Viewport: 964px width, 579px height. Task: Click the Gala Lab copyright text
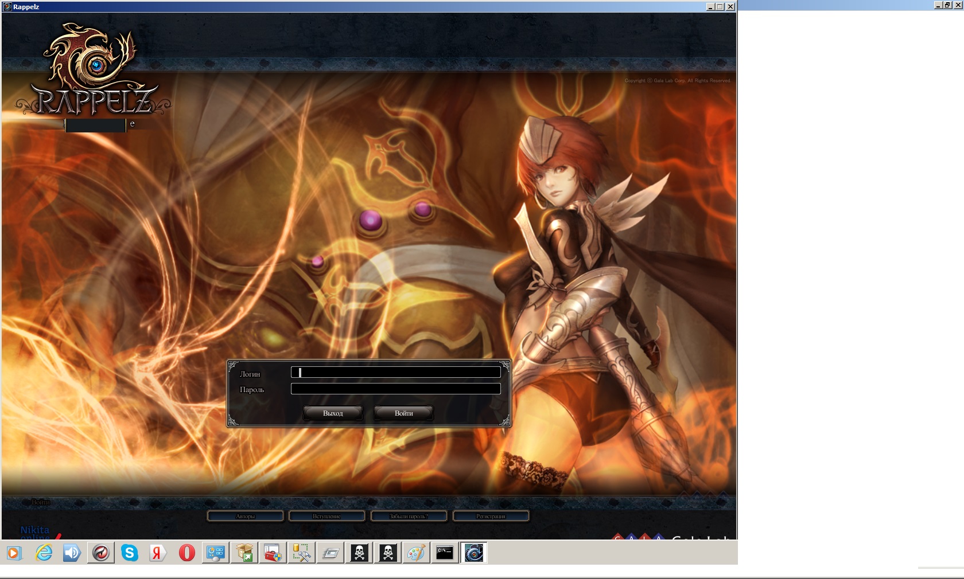[x=677, y=81]
